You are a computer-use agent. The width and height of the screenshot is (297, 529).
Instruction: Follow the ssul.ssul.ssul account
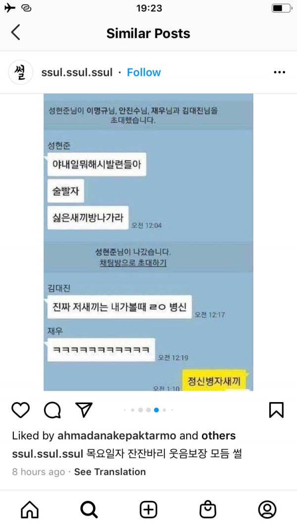pos(144,72)
